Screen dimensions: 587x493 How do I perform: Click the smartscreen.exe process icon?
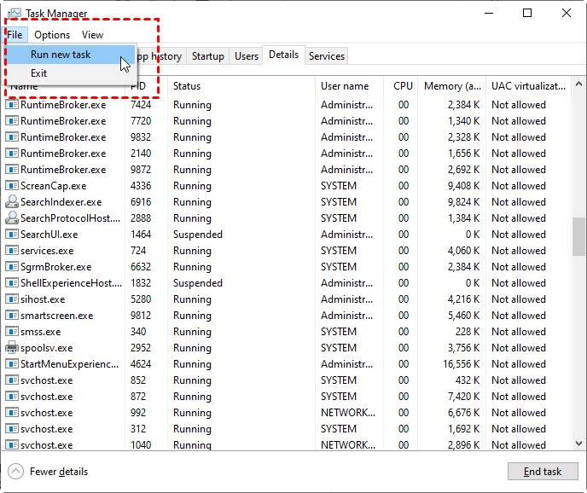[12, 316]
